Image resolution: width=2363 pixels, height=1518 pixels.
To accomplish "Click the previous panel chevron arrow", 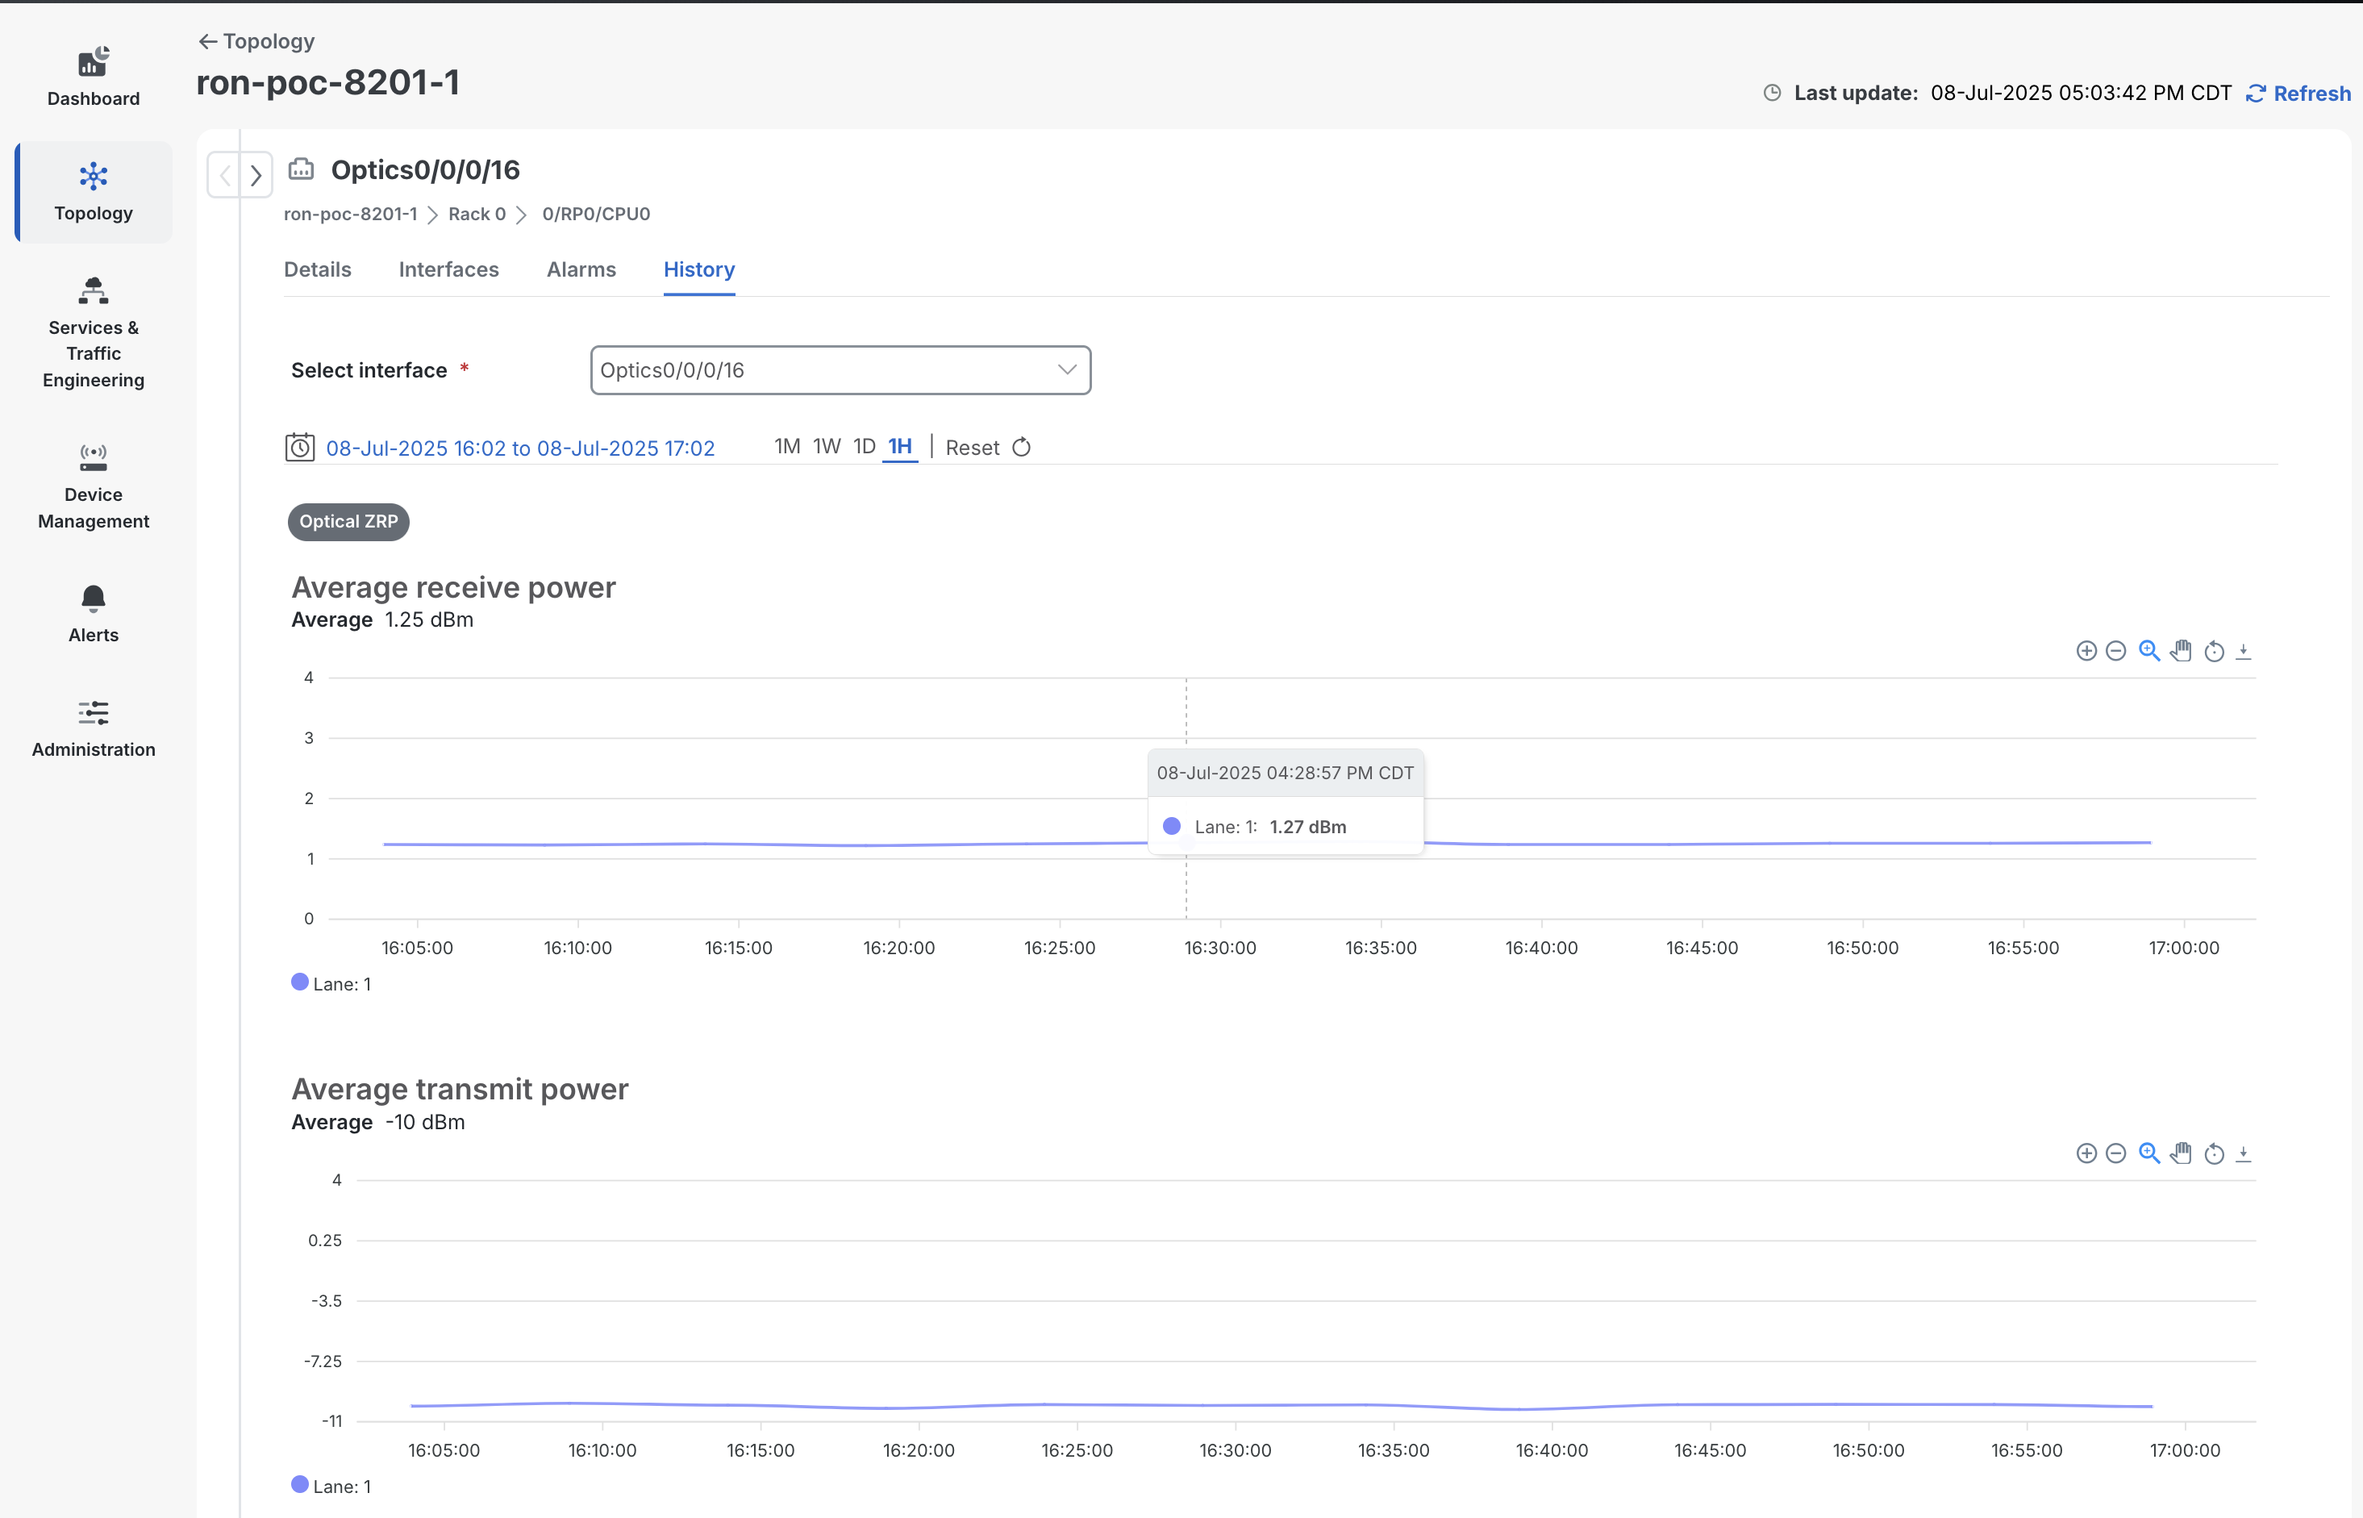I will 225,176.
